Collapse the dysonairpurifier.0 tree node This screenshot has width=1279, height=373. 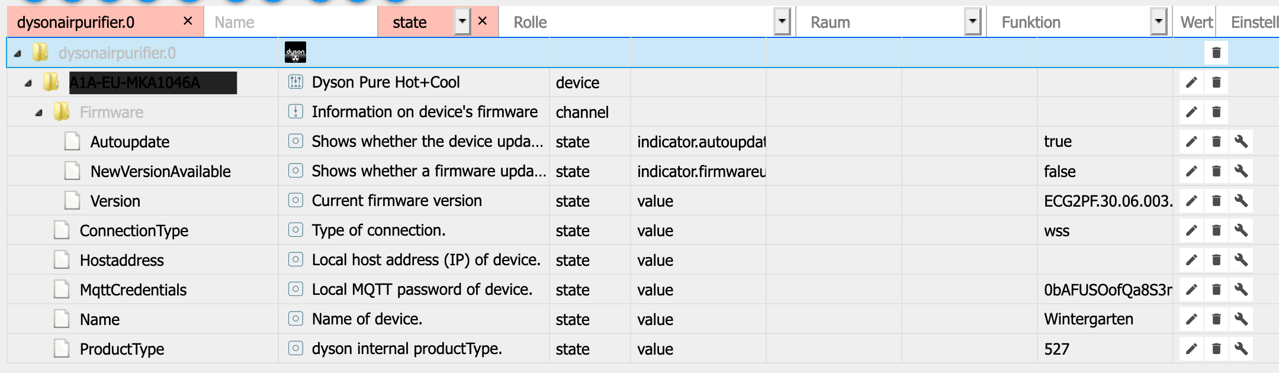tap(18, 54)
